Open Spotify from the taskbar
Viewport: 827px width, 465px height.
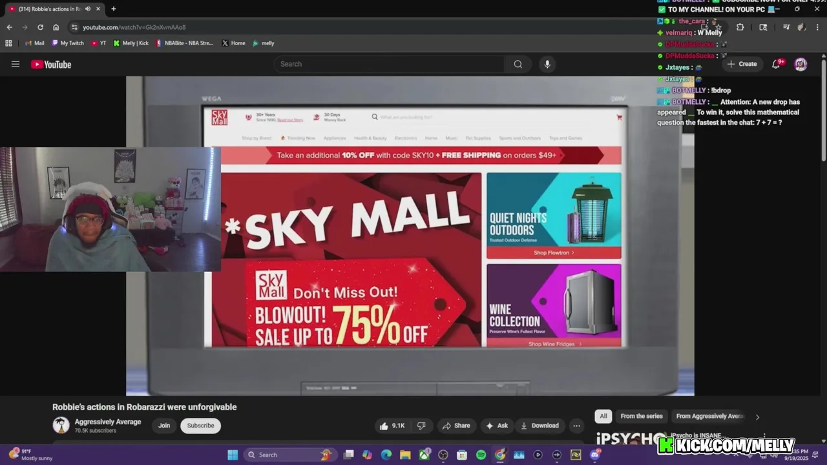click(481, 455)
